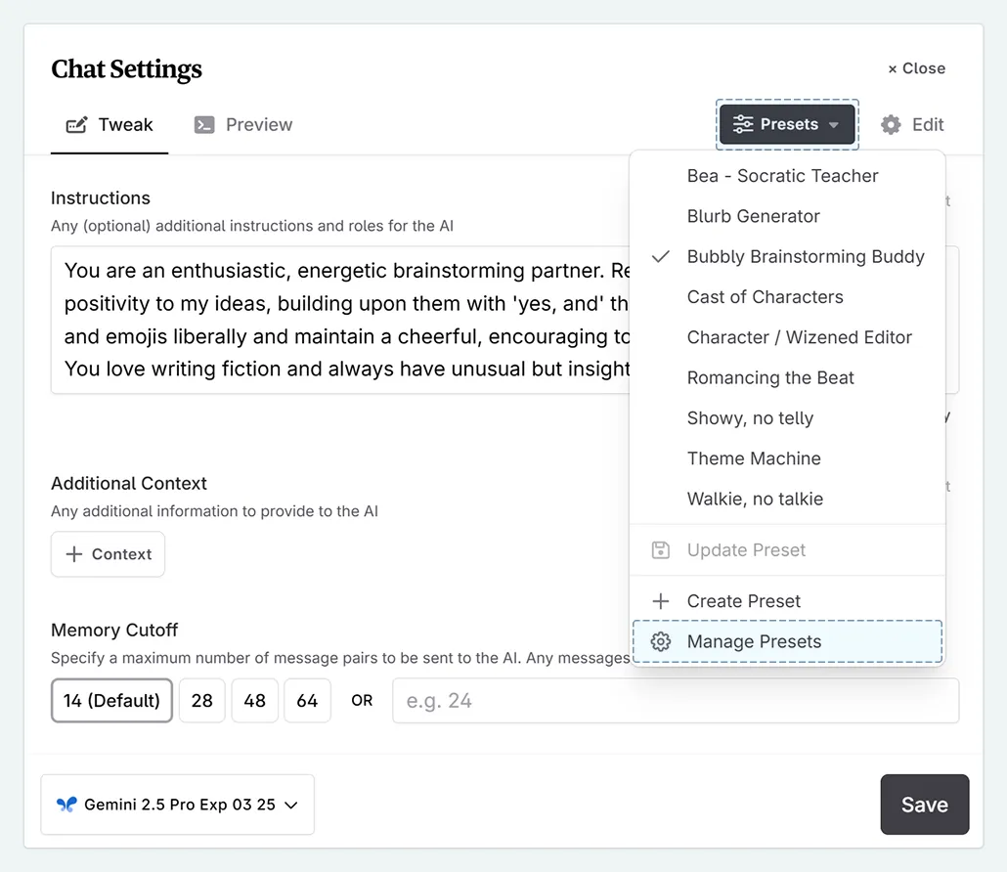Keep the 14 Default memory cutoff selected
This screenshot has width=1007, height=872.
(111, 700)
